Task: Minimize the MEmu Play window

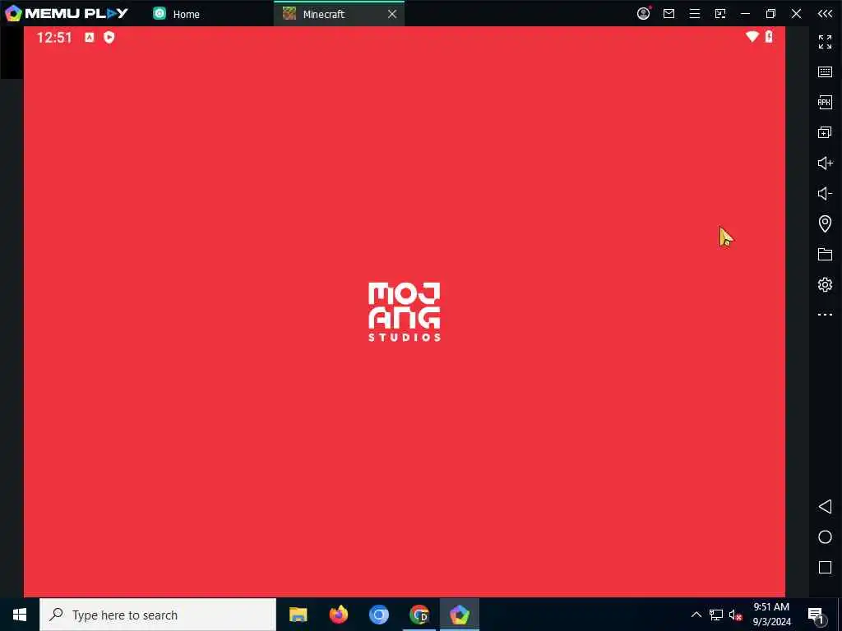Action: pyautogui.click(x=745, y=14)
